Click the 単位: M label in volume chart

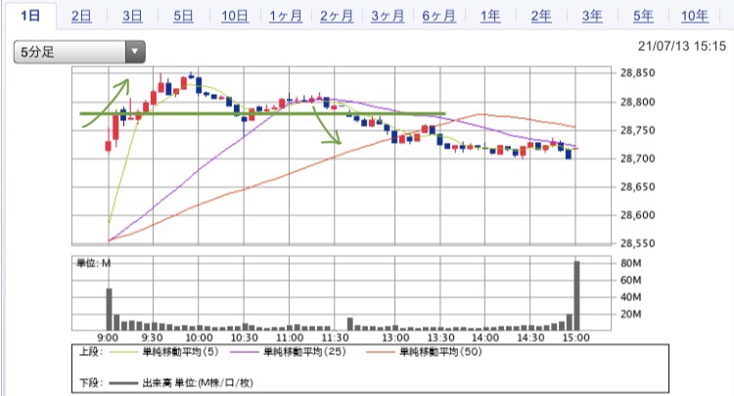click(x=94, y=263)
